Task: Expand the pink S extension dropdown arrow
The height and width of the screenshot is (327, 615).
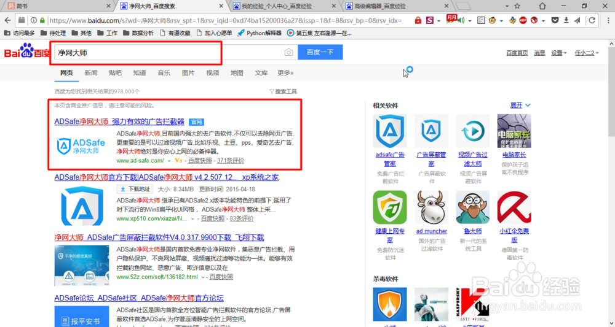Action: click(x=438, y=21)
